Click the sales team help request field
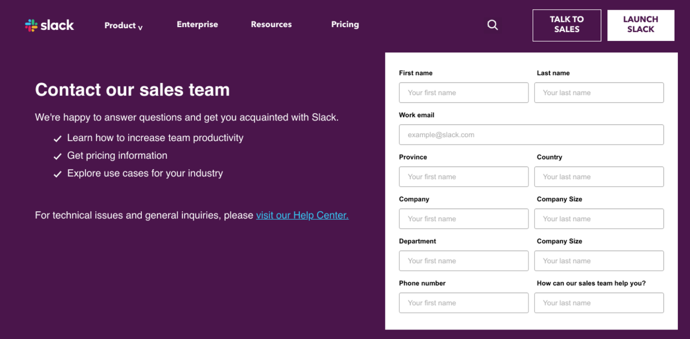Viewport: 690px width, 339px height. point(599,303)
